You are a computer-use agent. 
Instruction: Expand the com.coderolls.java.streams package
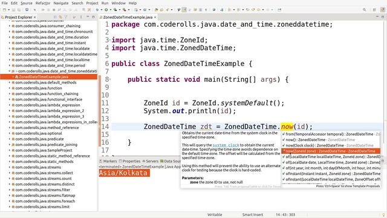pyautogui.click(x=10, y=167)
